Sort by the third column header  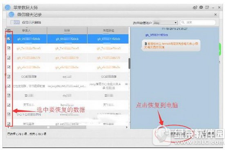coord(108,31)
